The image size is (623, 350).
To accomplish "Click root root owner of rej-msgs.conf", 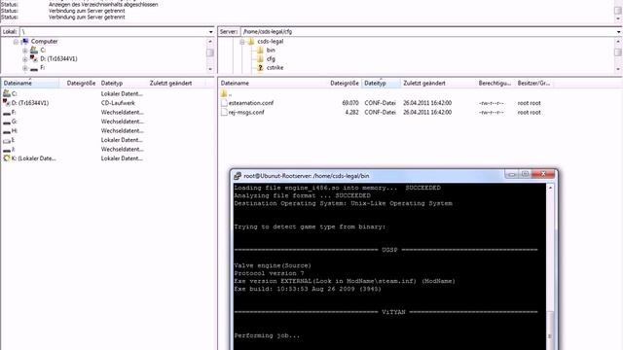I will point(529,113).
